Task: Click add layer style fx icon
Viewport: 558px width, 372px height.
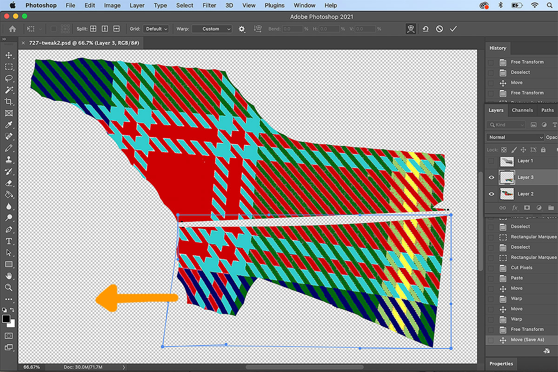Action: 515,207
